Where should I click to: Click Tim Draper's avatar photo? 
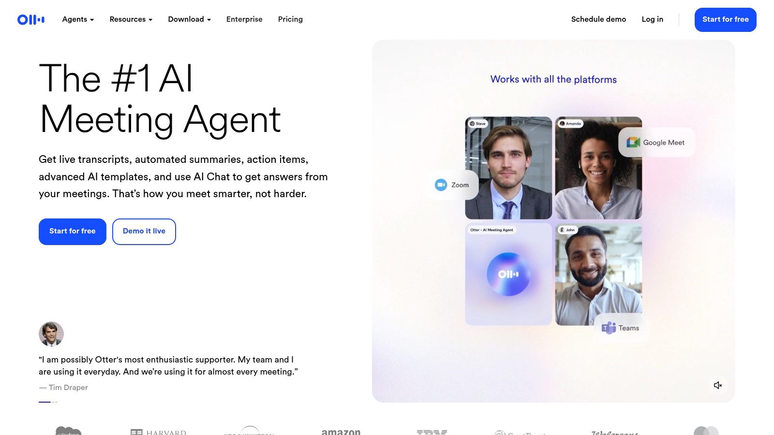pyautogui.click(x=51, y=334)
